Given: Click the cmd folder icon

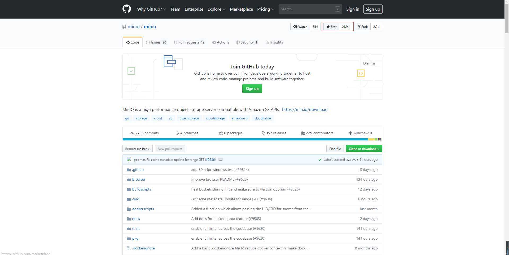Looking at the screenshot, I should point(129,199).
